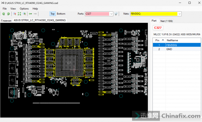Viewport: 202px width, 122px height.
Task: Click memory chip M6 on the board
Action: (x=70, y=42)
